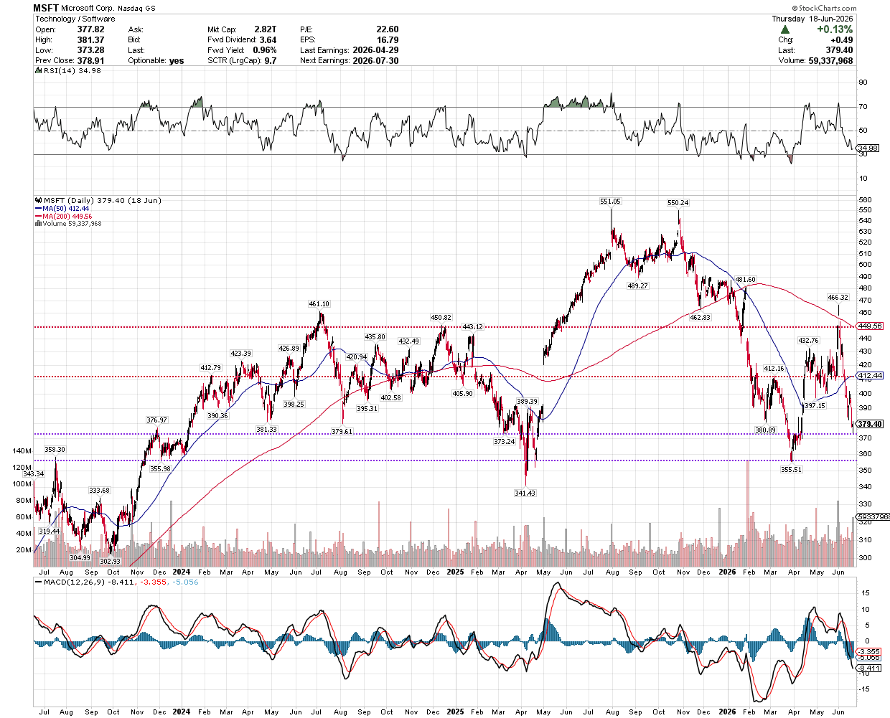Click the 449.56 MA(200) axis tag

[x=870, y=326]
